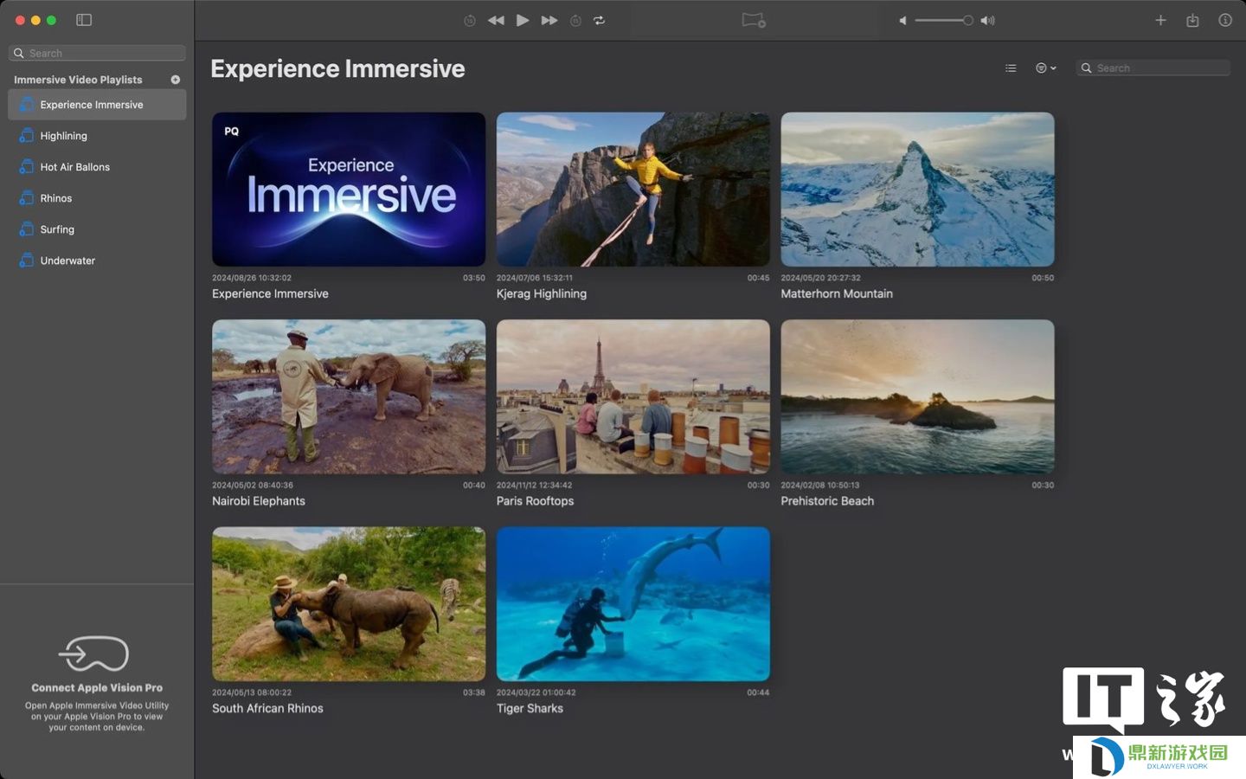Image resolution: width=1246 pixels, height=779 pixels.
Task: Play the selected video
Action: tap(523, 20)
